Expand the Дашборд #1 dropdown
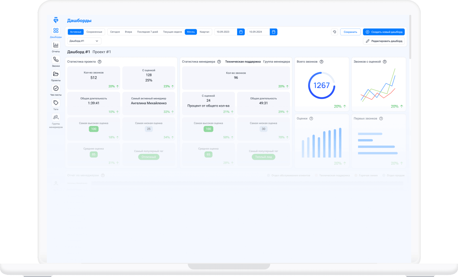458x277 pixels. coord(84,41)
